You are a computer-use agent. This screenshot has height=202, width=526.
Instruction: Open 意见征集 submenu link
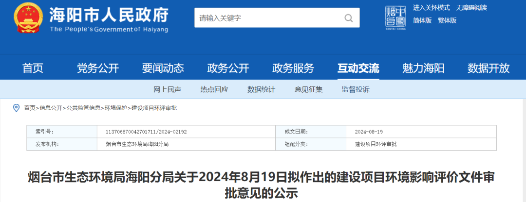point(308,89)
